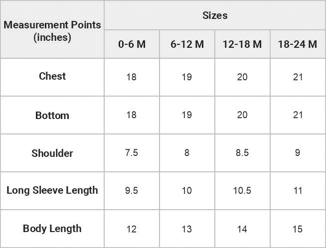Click the Chest row label
This screenshot has height=248, width=326.
[x=52, y=76]
